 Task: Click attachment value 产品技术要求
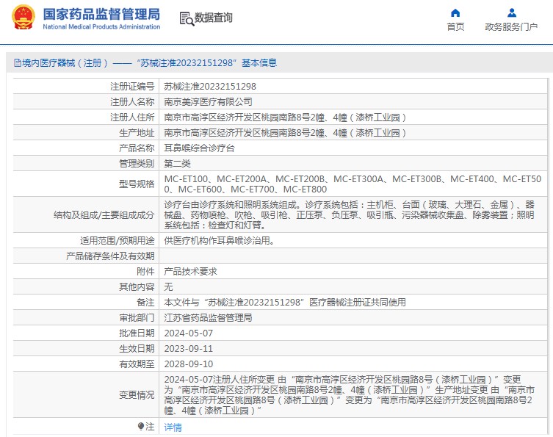pyautogui.click(x=190, y=271)
